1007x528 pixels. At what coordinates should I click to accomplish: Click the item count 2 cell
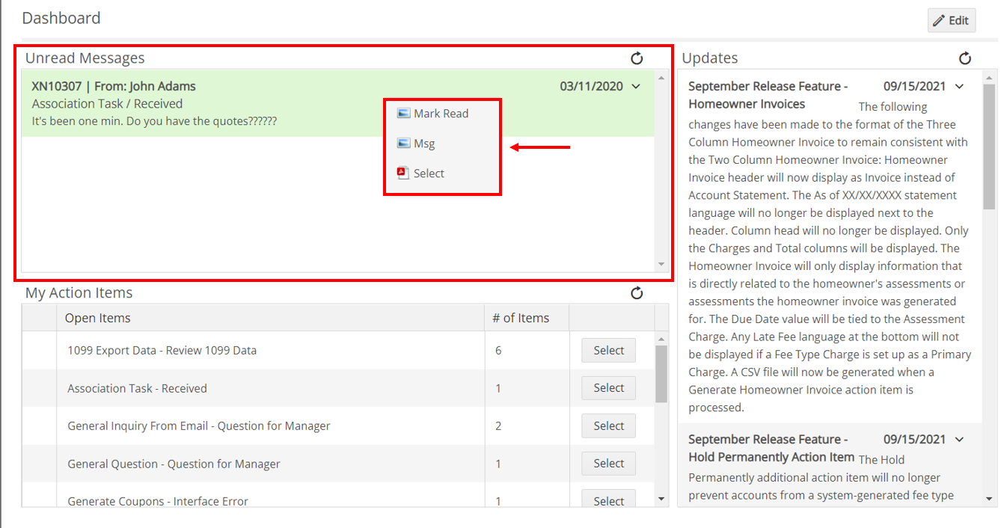(498, 426)
